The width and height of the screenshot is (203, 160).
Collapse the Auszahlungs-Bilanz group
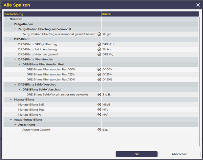[x=11, y=120]
